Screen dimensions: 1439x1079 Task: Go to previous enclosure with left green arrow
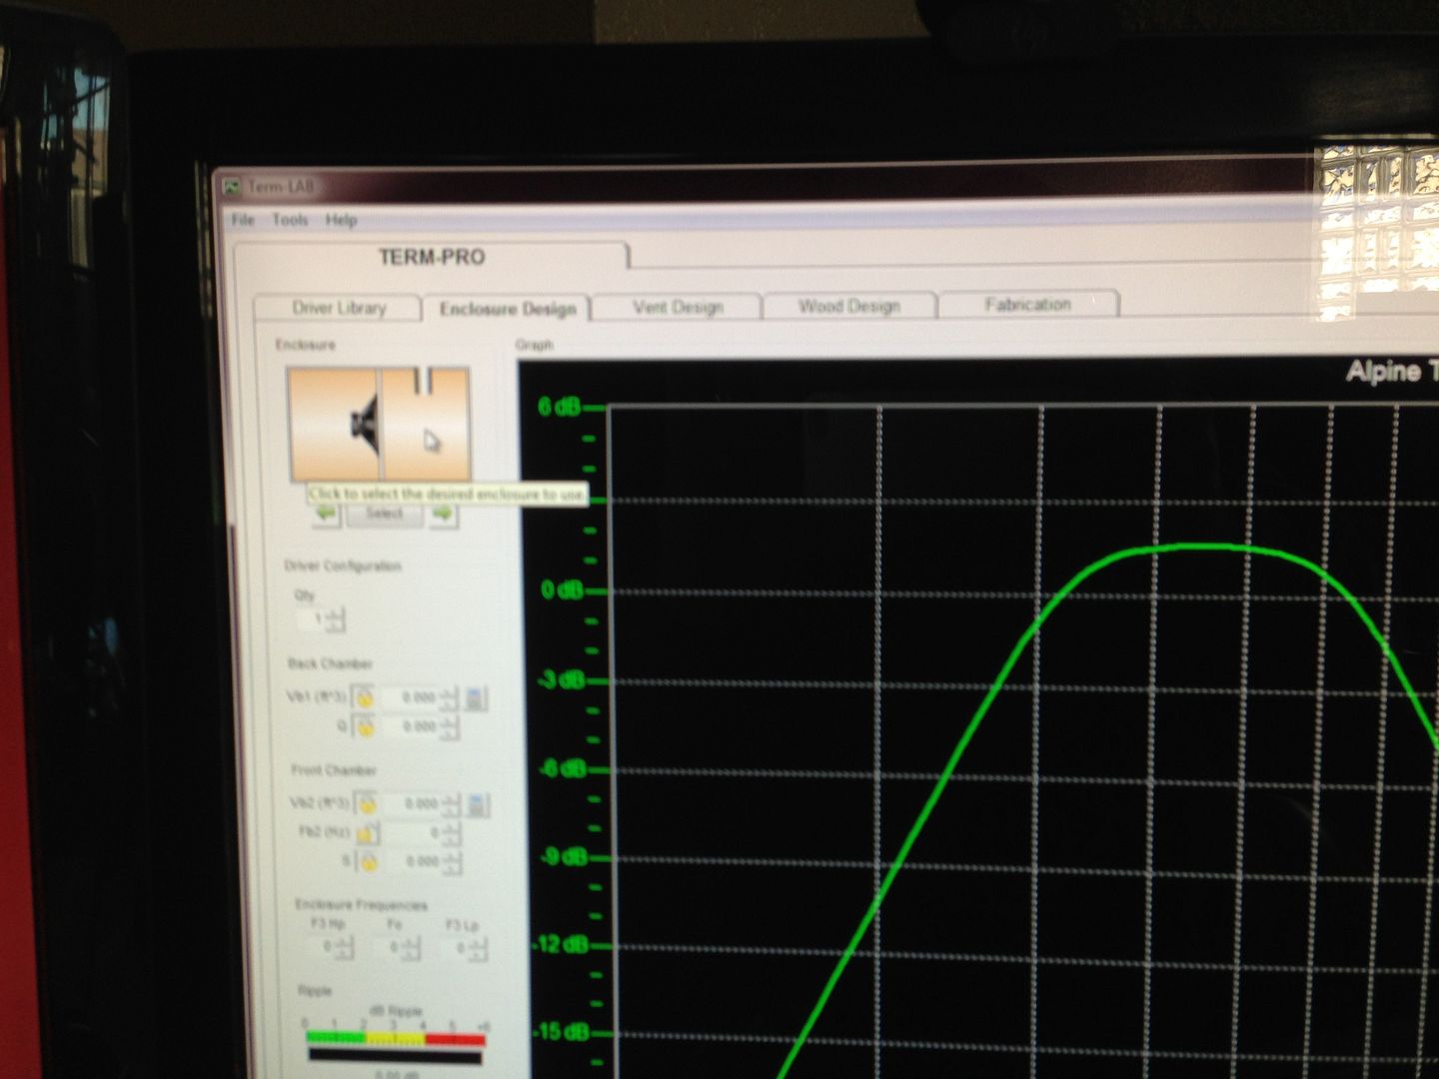point(326,515)
